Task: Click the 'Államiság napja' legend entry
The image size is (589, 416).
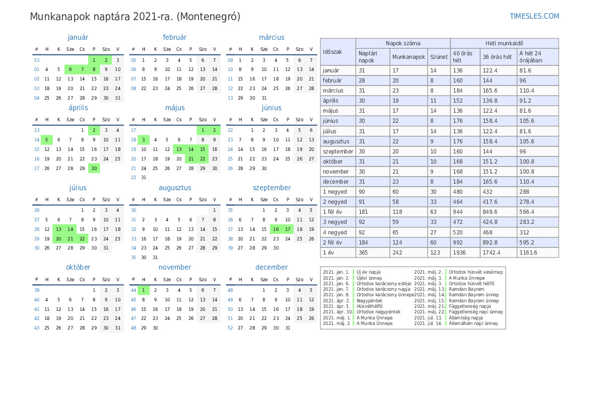Action: tap(466, 318)
